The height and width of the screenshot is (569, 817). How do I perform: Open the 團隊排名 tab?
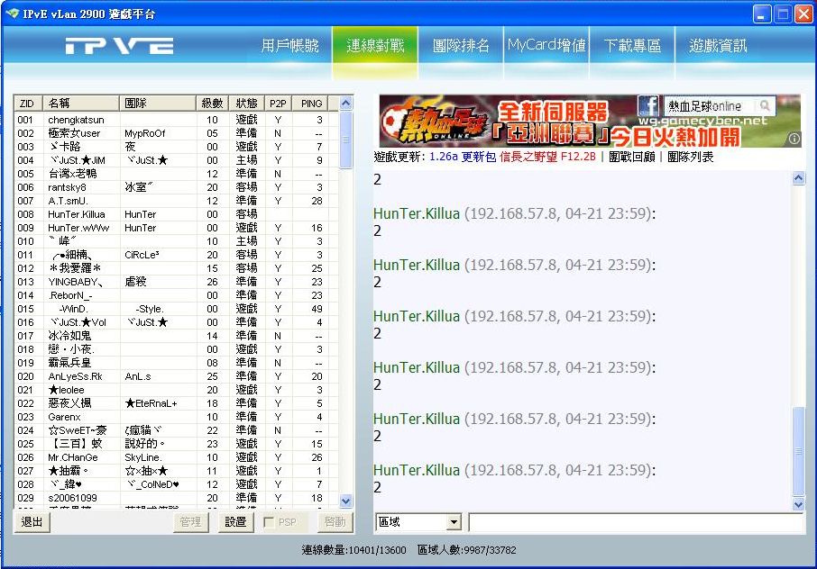pyautogui.click(x=461, y=46)
